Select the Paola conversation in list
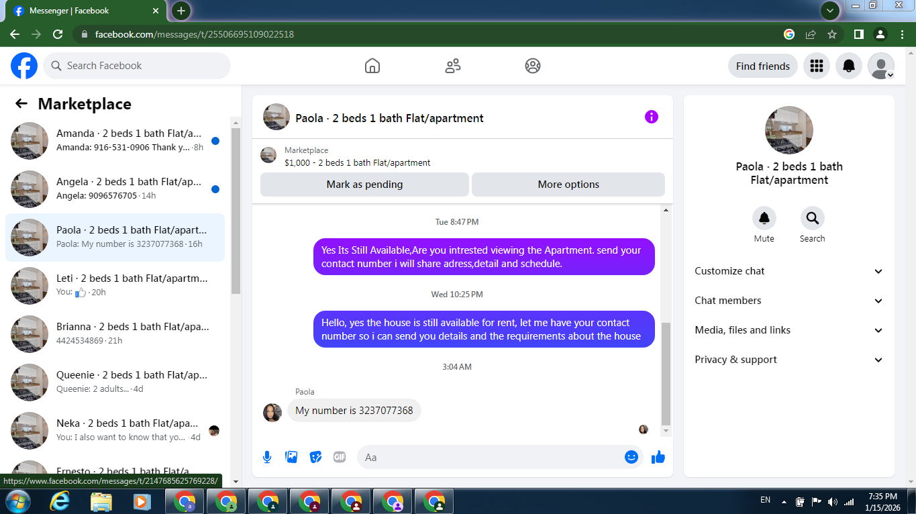The width and height of the screenshot is (916, 514). [x=115, y=238]
